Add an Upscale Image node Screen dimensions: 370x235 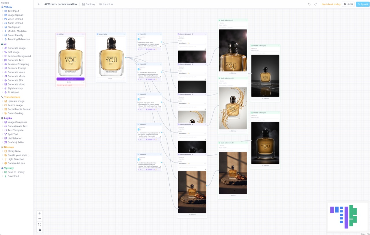tap(16, 101)
